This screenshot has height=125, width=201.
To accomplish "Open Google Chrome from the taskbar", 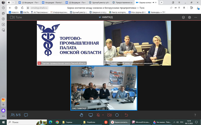I will [57, 122].
